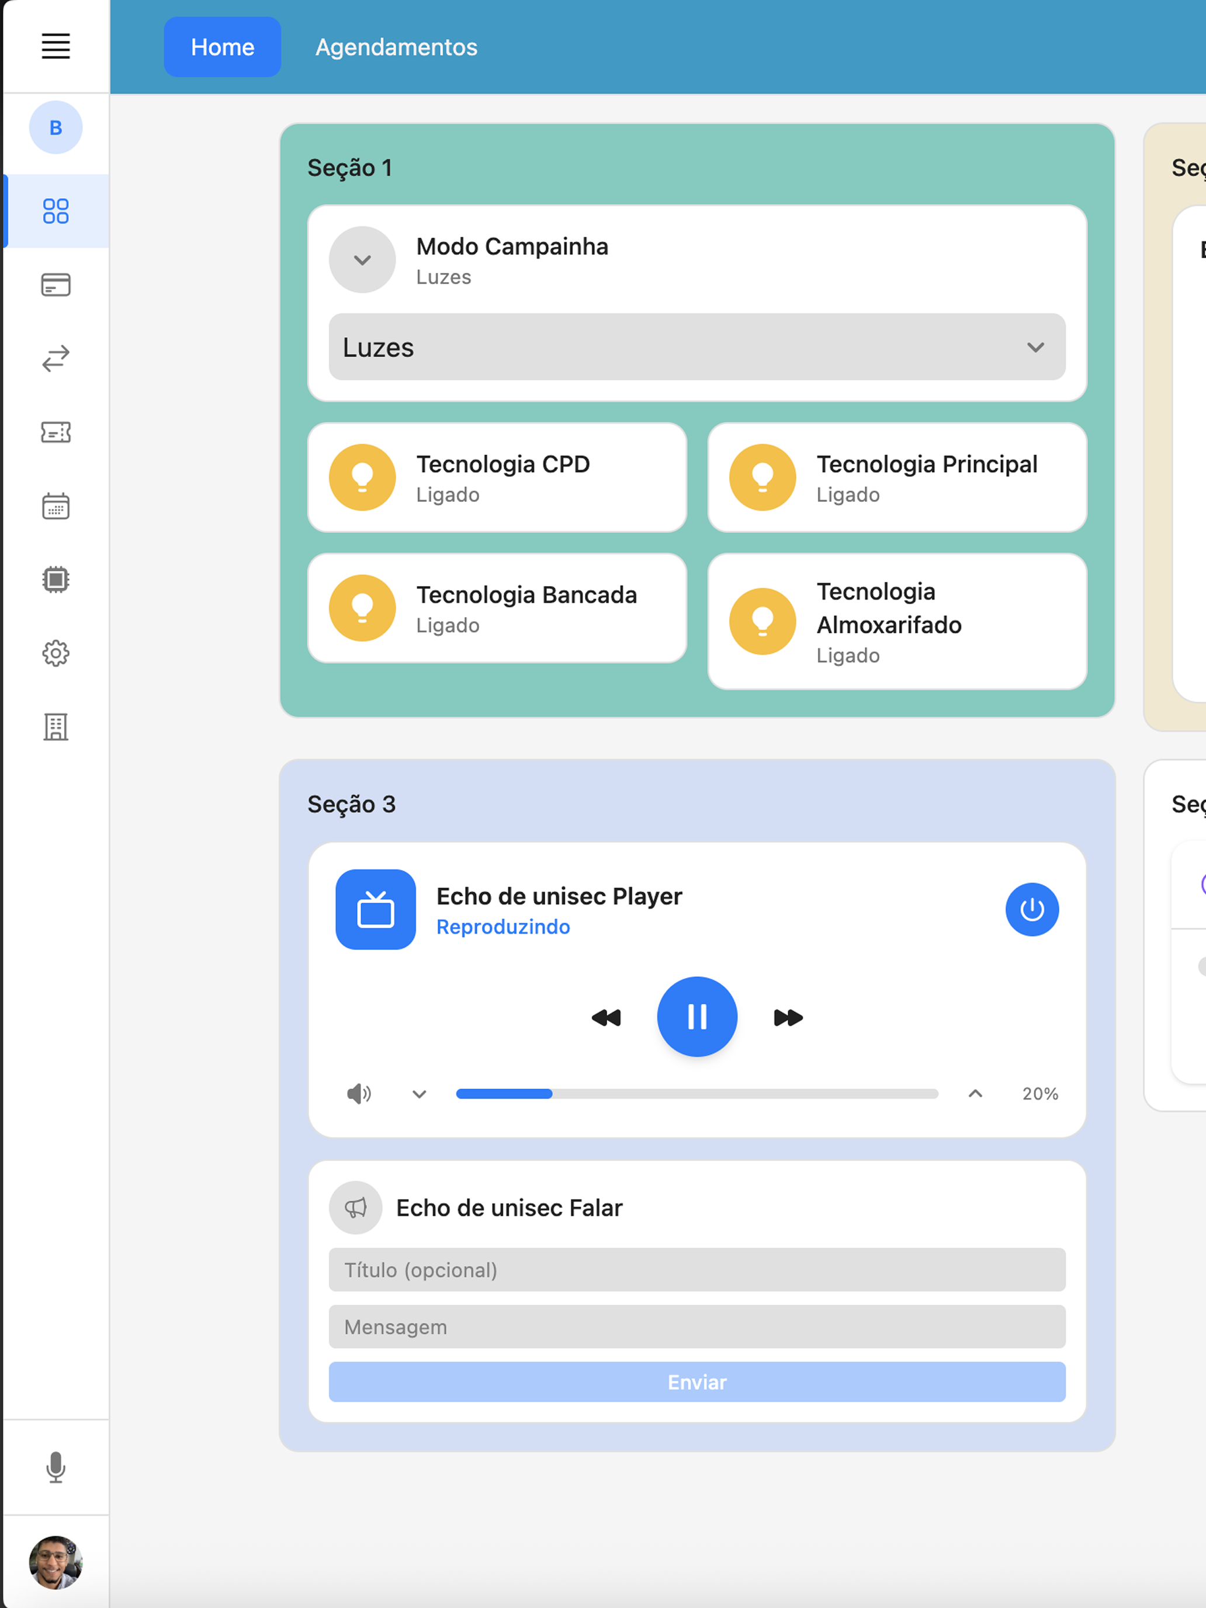Toggle the Tecnologia CPD light

362,477
